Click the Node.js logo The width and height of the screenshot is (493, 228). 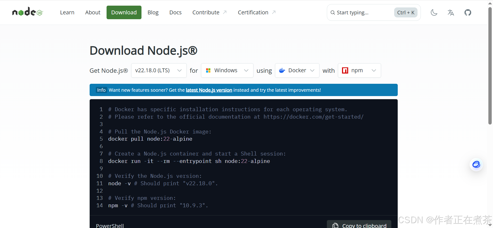(27, 12)
